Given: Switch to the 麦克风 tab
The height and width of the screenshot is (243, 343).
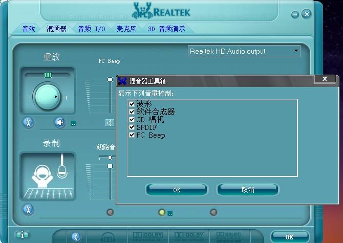Looking at the screenshot, I should click(126, 29).
